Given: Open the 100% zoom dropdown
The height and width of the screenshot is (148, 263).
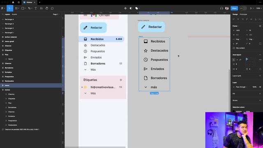Looking at the screenshot, I should pyautogui.click(x=259, y=8).
